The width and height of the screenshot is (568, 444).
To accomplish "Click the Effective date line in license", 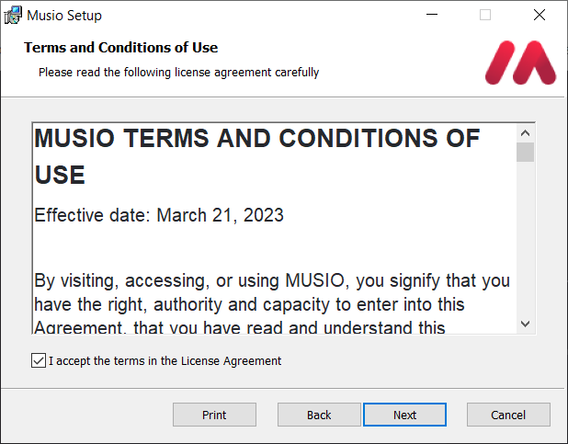I will click(159, 215).
